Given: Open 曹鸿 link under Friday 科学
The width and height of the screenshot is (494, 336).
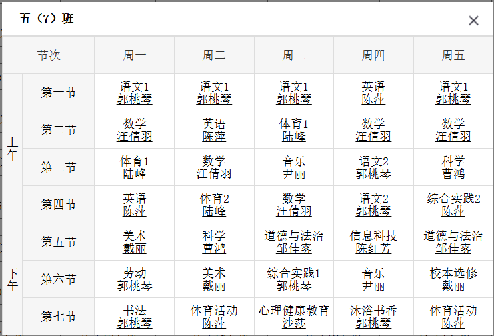Looking at the screenshot, I should pos(453,174).
